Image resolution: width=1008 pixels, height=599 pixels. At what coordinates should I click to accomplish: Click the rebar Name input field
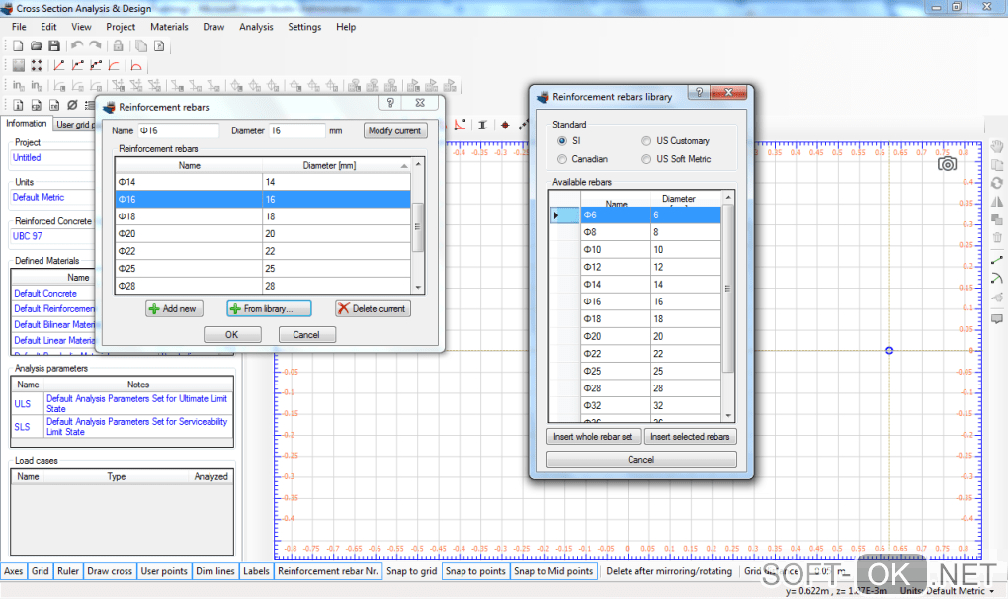(x=178, y=130)
